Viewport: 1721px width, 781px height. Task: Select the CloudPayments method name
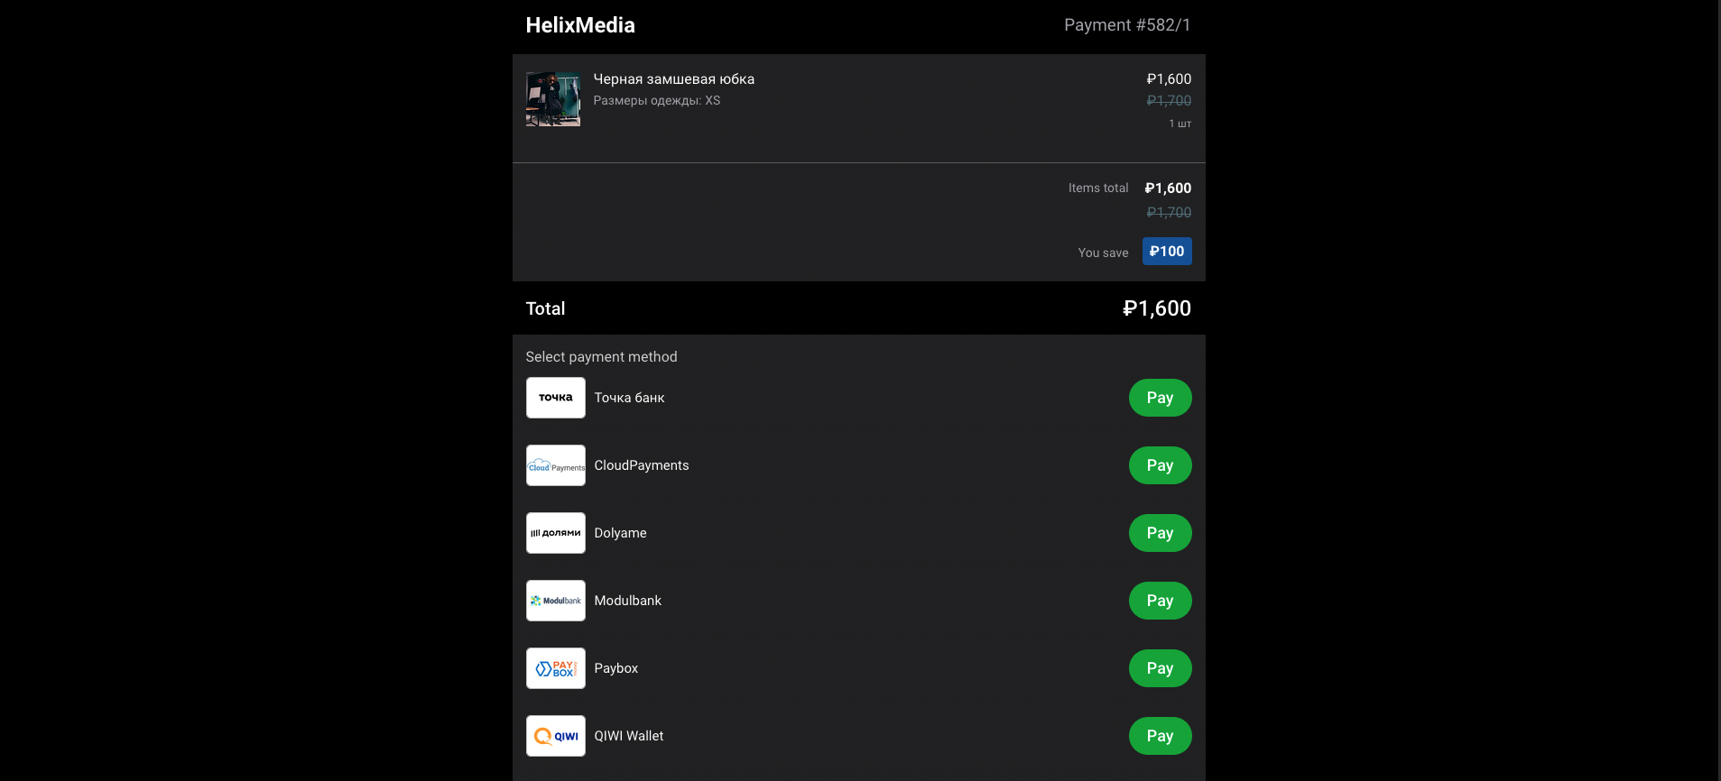coord(642,465)
